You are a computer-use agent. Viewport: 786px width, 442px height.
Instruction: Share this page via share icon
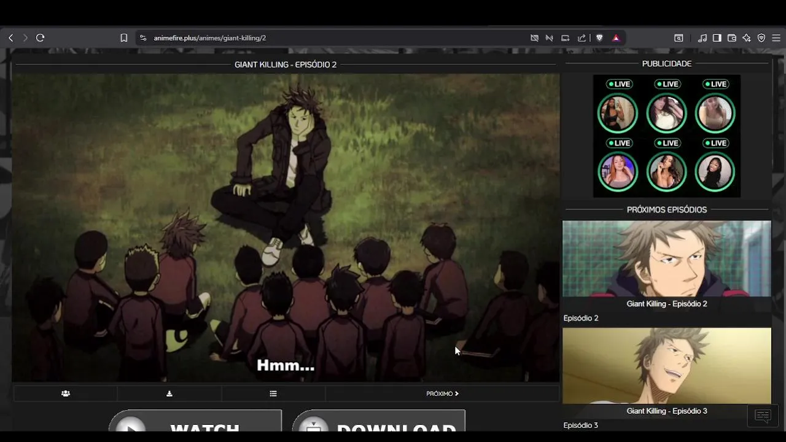[582, 38]
